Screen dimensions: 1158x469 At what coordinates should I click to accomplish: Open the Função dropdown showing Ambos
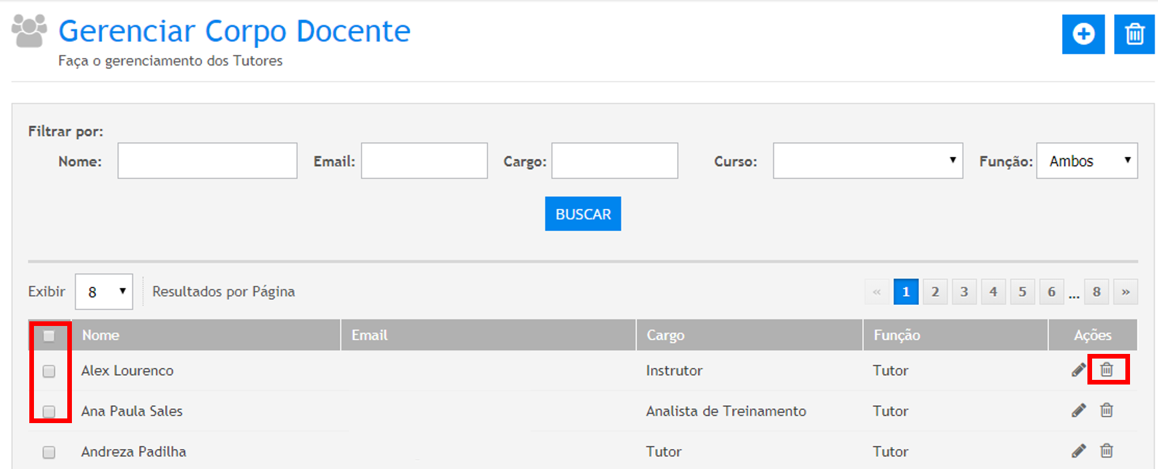pos(1086,161)
